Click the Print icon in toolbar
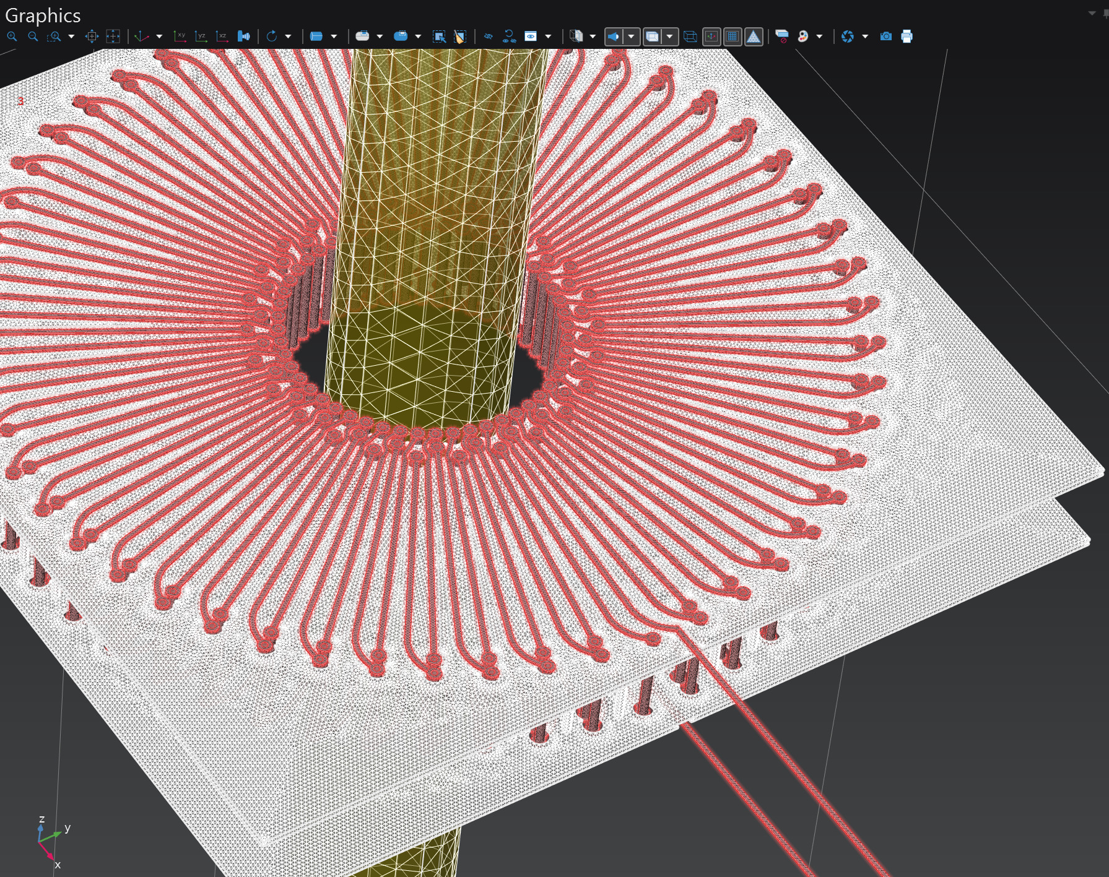Viewport: 1109px width, 877px height. [x=907, y=37]
